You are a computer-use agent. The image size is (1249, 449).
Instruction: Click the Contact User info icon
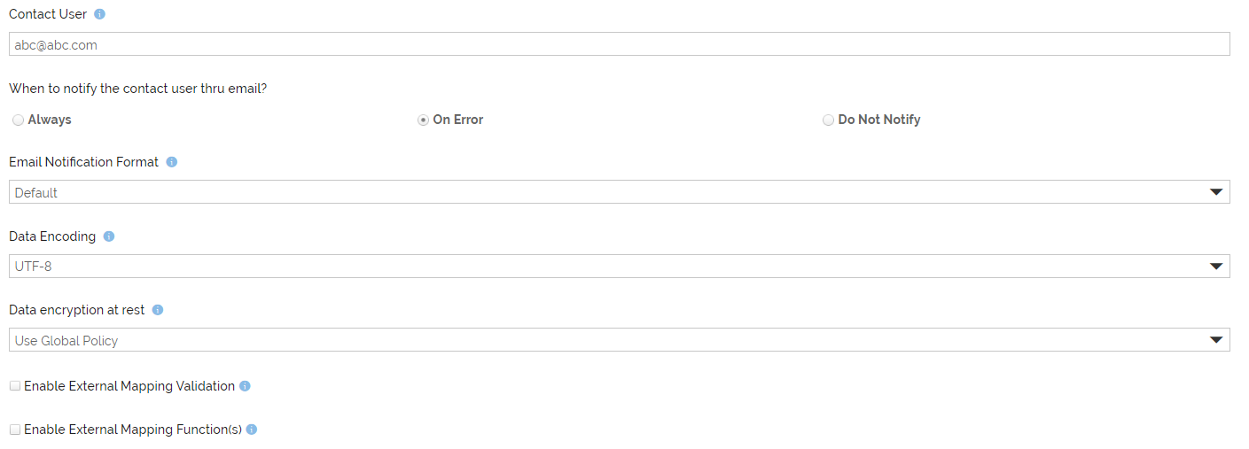click(x=99, y=14)
